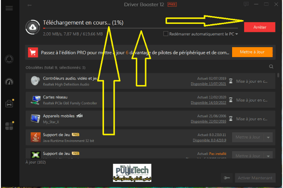The width and height of the screenshot is (283, 188).
Task: Click Actuel: 02/07/2019 date
Action: pos(212,78)
